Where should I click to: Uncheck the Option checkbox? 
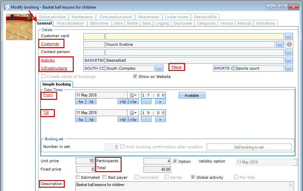175,161
